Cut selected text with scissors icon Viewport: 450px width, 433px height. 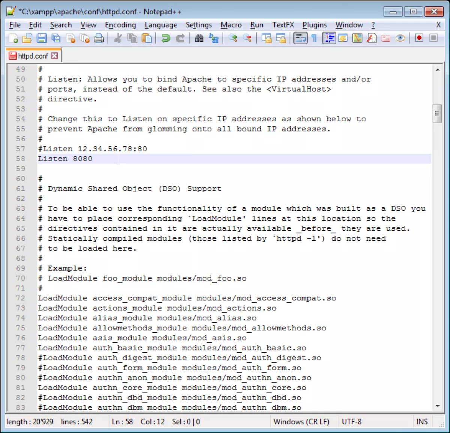[x=118, y=38]
